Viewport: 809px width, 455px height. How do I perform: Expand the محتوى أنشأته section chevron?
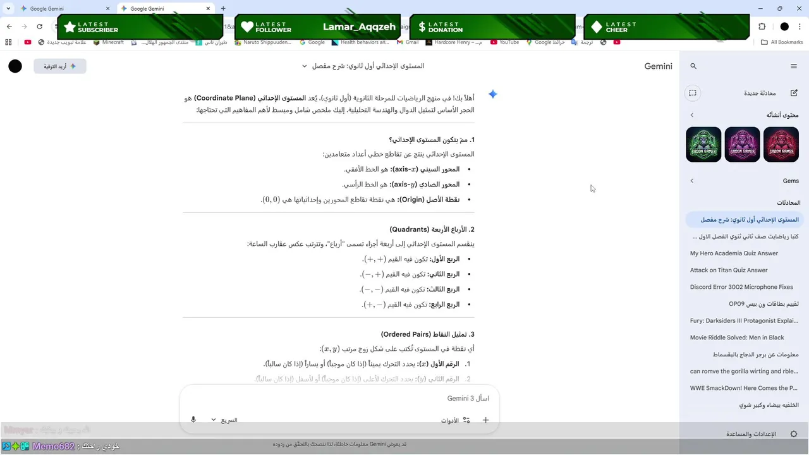[x=691, y=115]
